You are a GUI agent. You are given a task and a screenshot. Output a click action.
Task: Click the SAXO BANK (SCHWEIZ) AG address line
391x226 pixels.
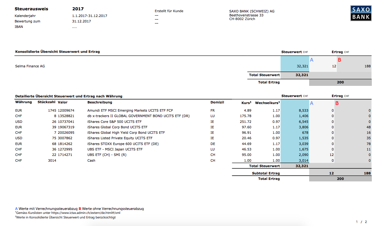coord(252,11)
